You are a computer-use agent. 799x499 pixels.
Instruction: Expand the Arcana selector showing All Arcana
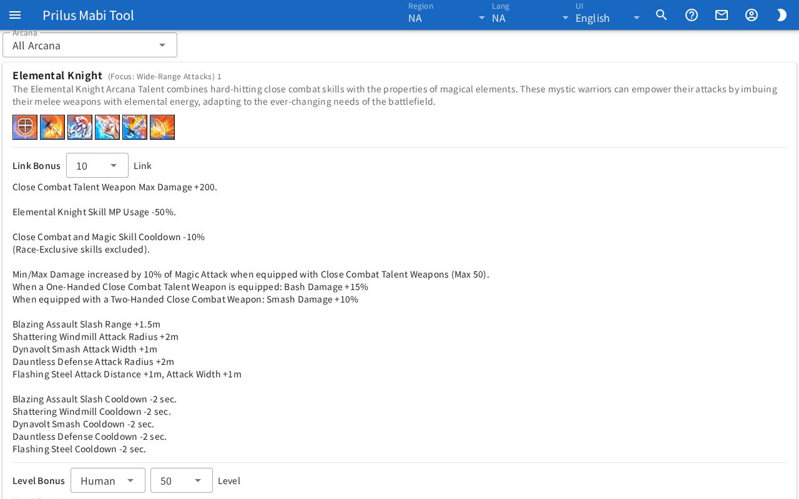[x=90, y=45]
